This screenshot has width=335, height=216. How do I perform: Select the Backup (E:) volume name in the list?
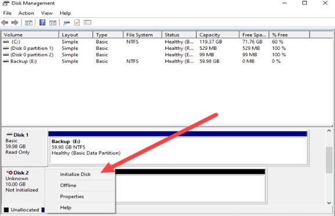tap(23, 62)
